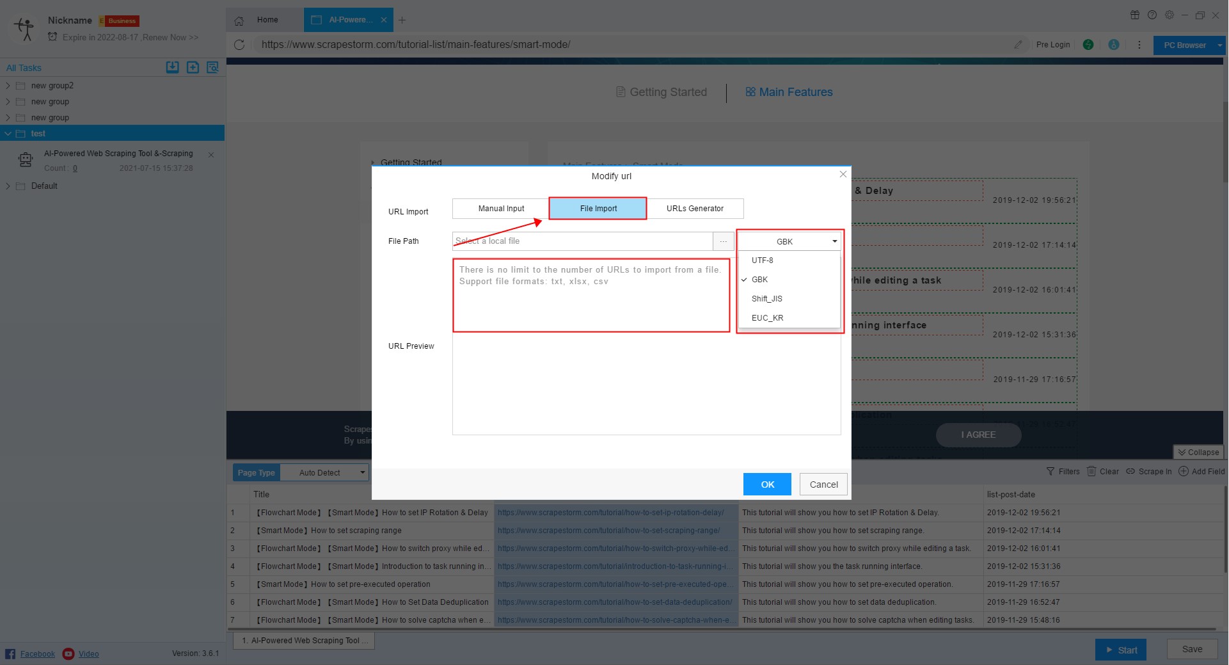Click the import task icon beside All Tasks
The width and height of the screenshot is (1229, 665).
tap(172, 67)
